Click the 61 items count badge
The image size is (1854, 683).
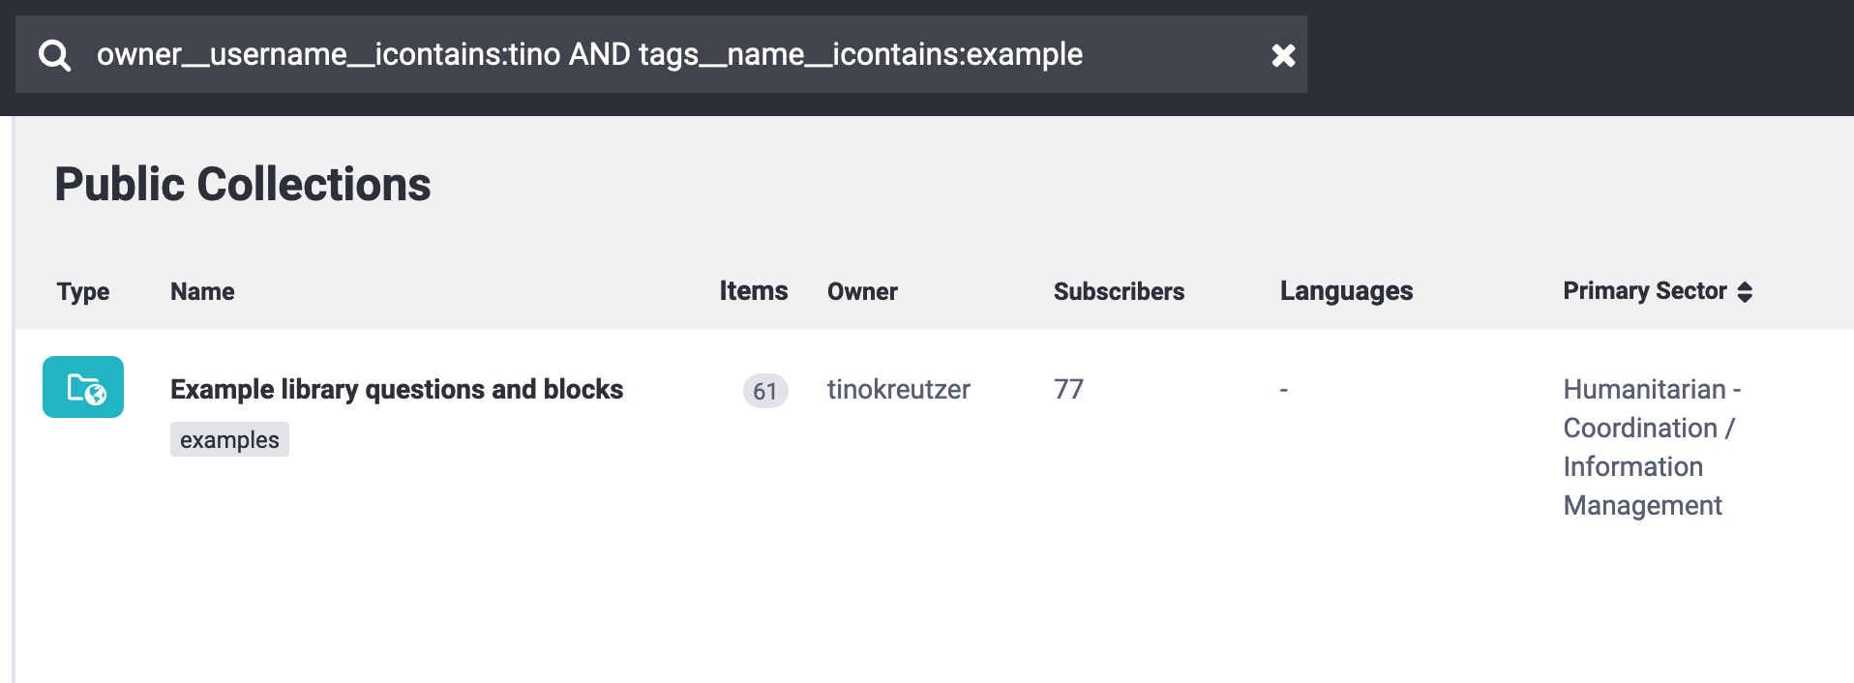tap(764, 391)
